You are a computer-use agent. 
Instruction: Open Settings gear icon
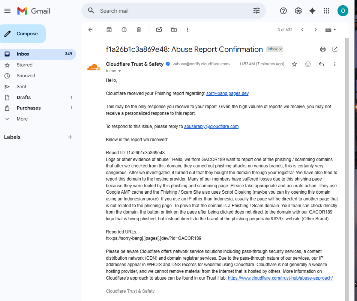pos(298,11)
